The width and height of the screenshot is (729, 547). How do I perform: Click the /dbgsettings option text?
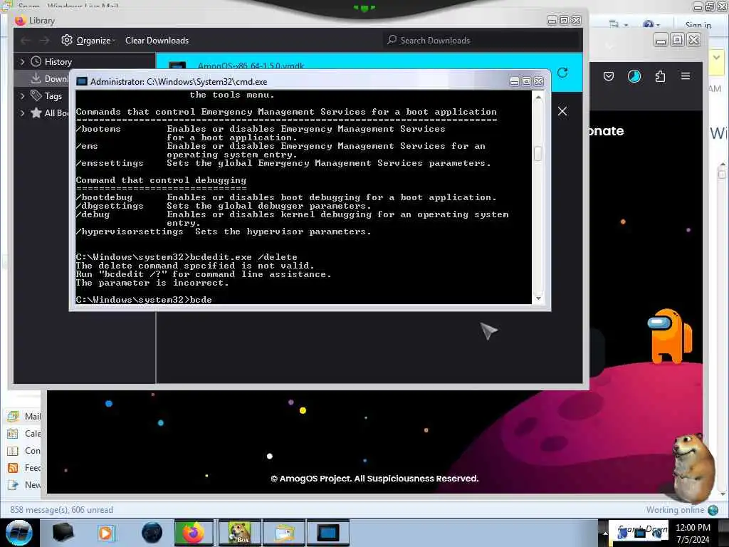point(110,206)
